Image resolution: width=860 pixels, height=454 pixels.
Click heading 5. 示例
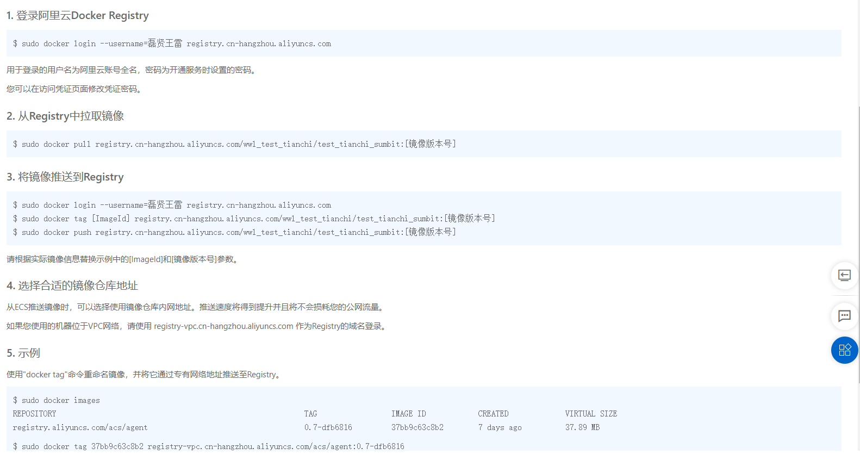23,353
